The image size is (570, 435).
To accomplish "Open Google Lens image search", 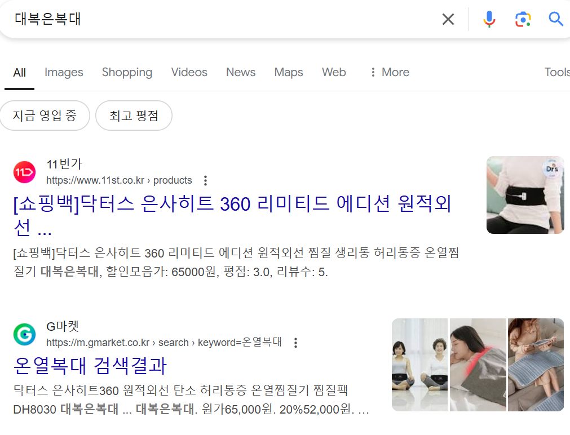I will (x=522, y=19).
